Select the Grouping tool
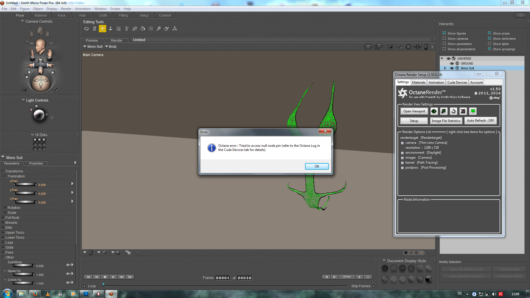 click(151, 29)
